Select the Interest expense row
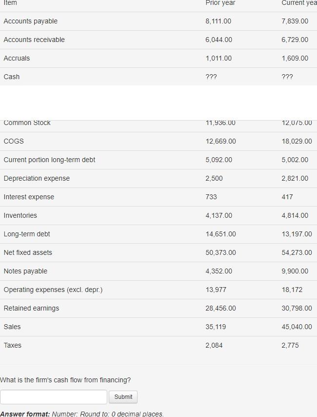The image size is (317, 417). pyautogui.click(x=27, y=197)
